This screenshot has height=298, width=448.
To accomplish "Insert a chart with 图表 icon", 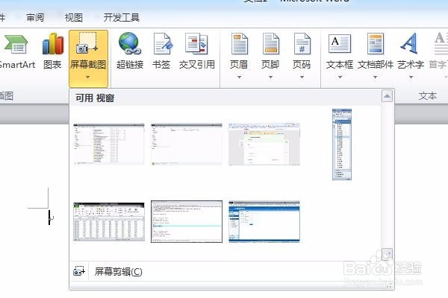I will coord(52,51).
